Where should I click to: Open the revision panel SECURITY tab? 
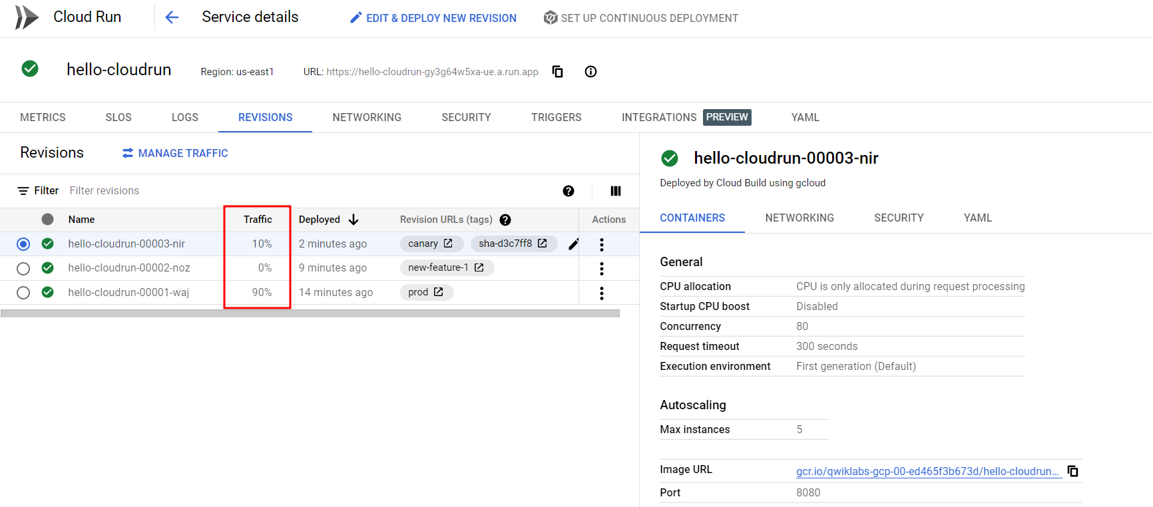click(899, 218)
